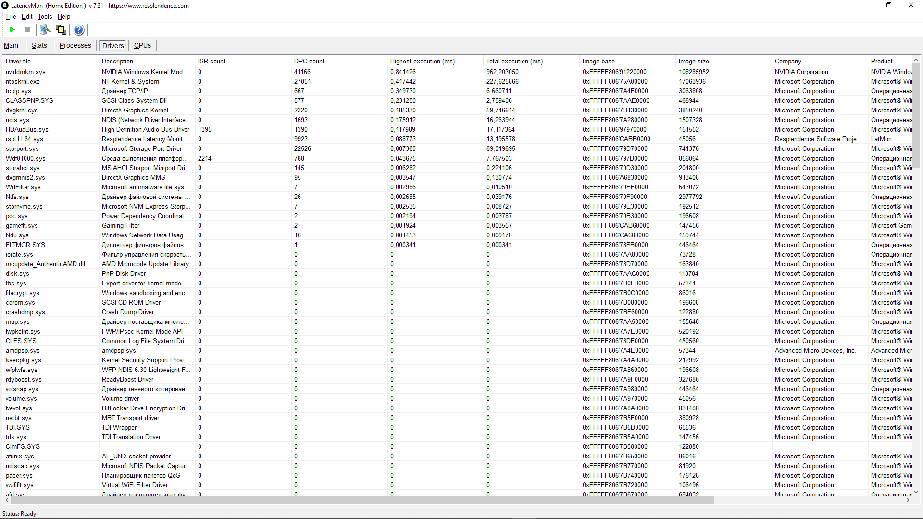
Task: Switch to the Main tab
Action: point(11,45)
